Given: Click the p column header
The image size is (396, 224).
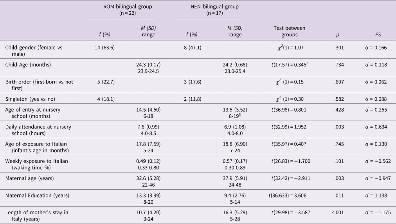Looking at the screenshot, I should pyautogui.click(x=337, y=34).
